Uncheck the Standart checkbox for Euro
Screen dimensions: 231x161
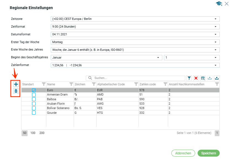34,90
